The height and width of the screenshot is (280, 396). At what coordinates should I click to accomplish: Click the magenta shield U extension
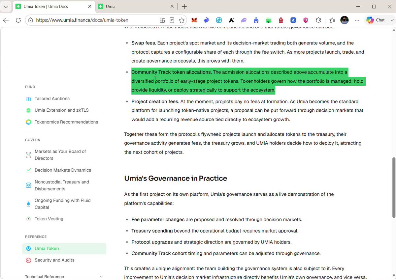[x=306, y=20]
